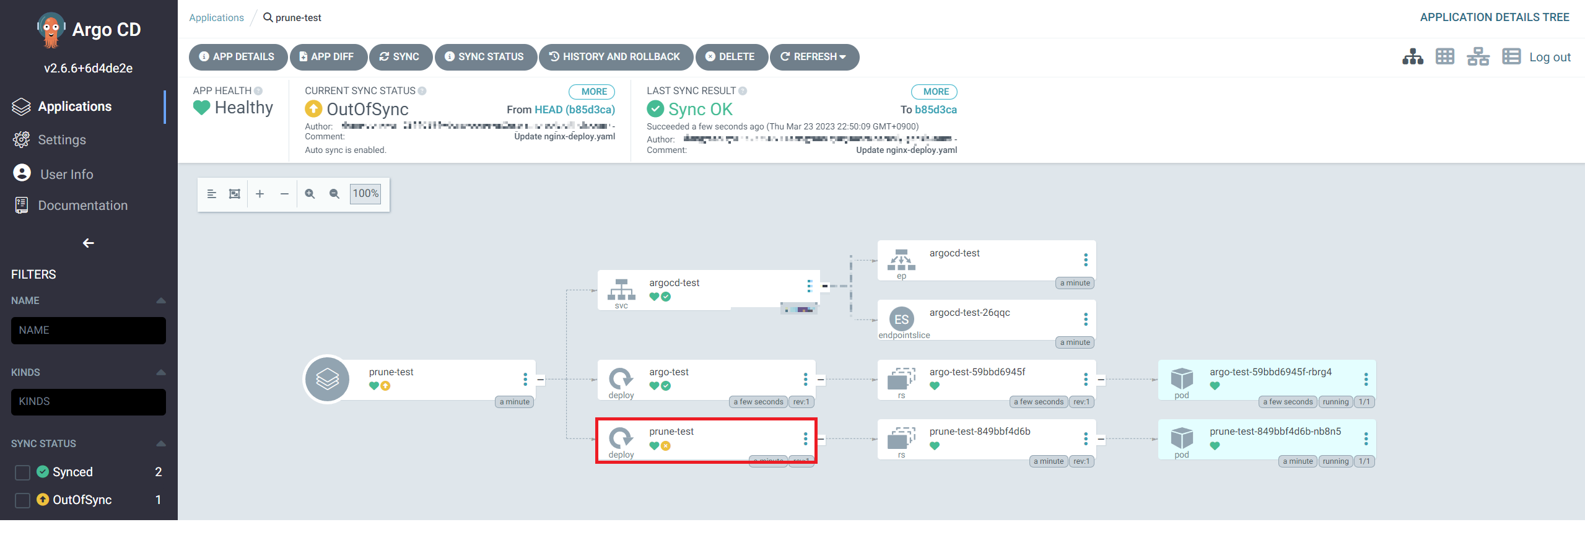Click the minus icon in graph toolbar
The image size is (1585, 535).
(284, 194)
